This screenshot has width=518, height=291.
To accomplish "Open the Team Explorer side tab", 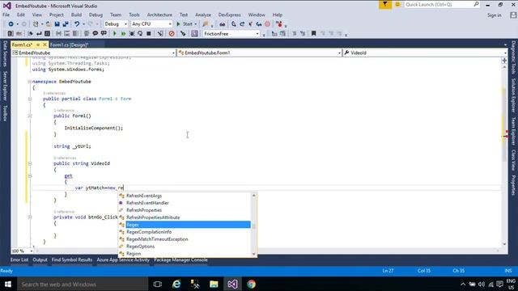I will coord(513,131).
